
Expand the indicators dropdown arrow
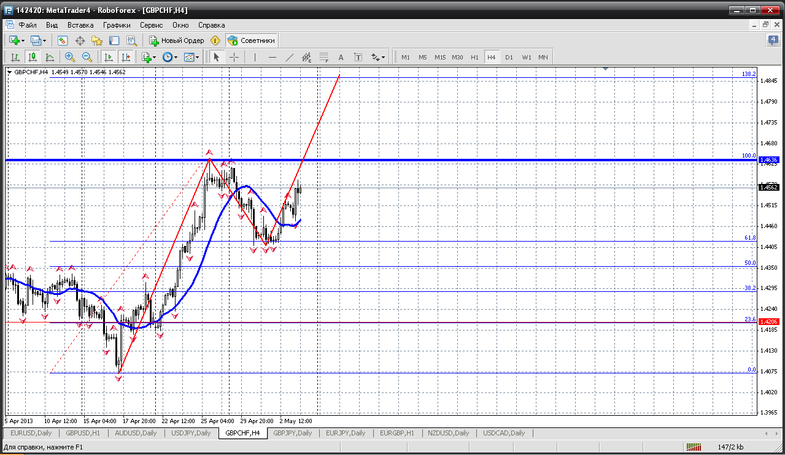tap(155, 57)
